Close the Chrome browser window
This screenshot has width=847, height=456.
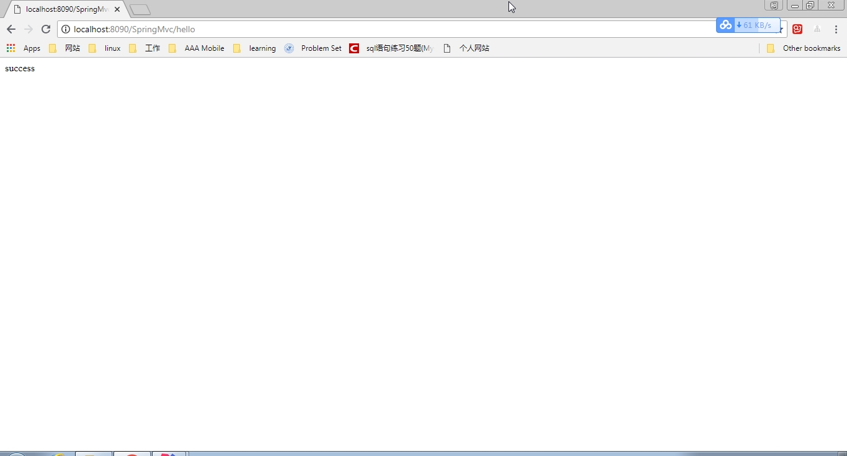(x=831, y=5)
